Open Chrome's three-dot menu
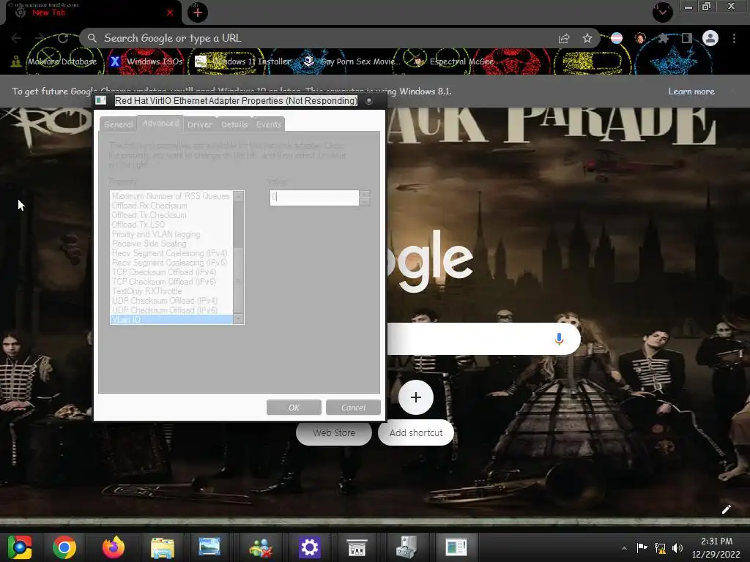 point(734,38)
